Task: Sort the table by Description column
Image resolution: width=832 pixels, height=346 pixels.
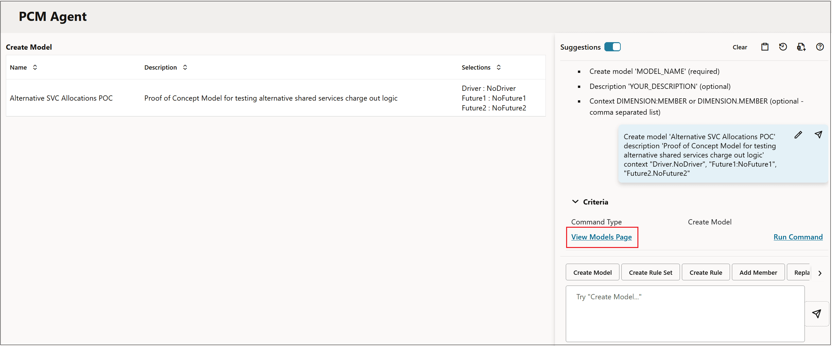Action: [x=185, y=67]
